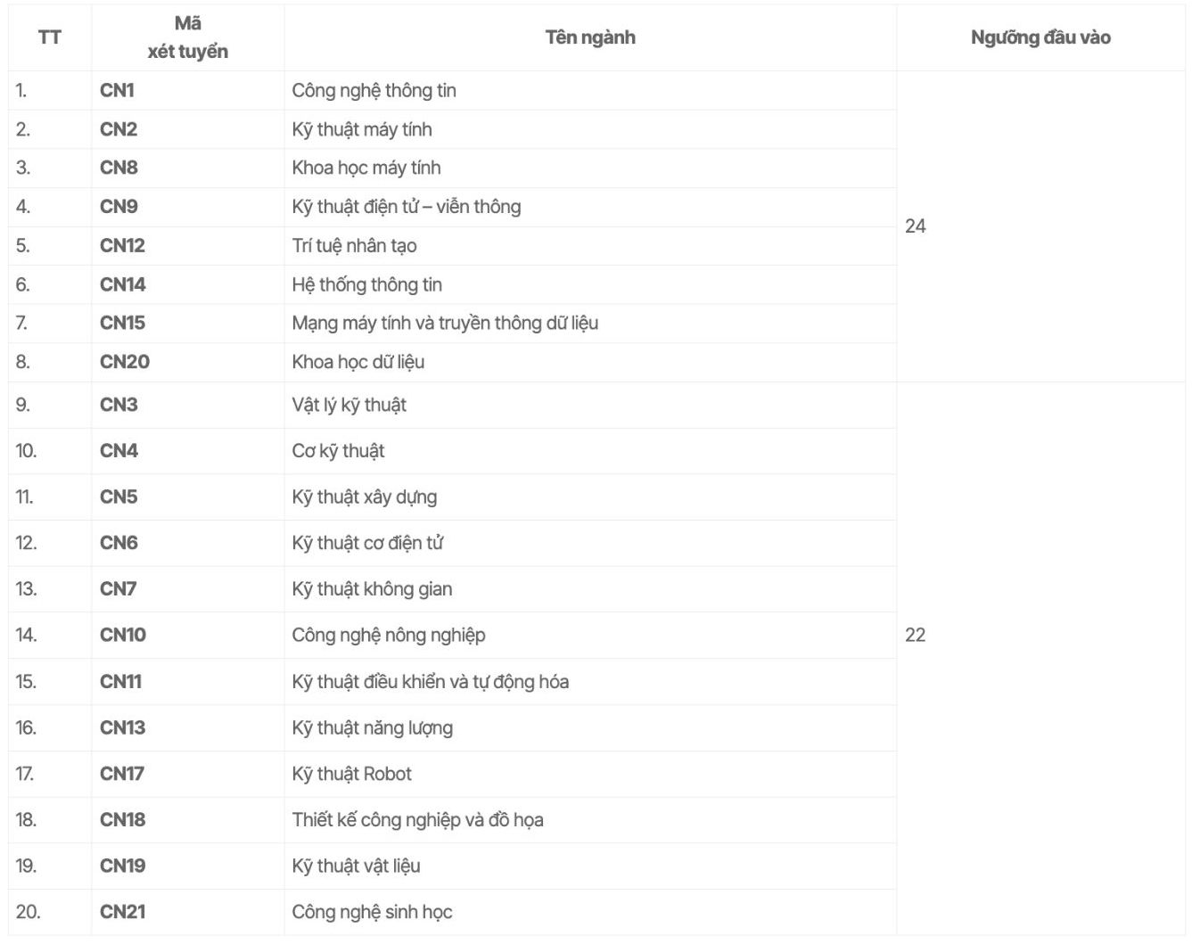The image size is (1192, 944).
Task: Select the CN1 admission code cell
Action: coord(117,90)
